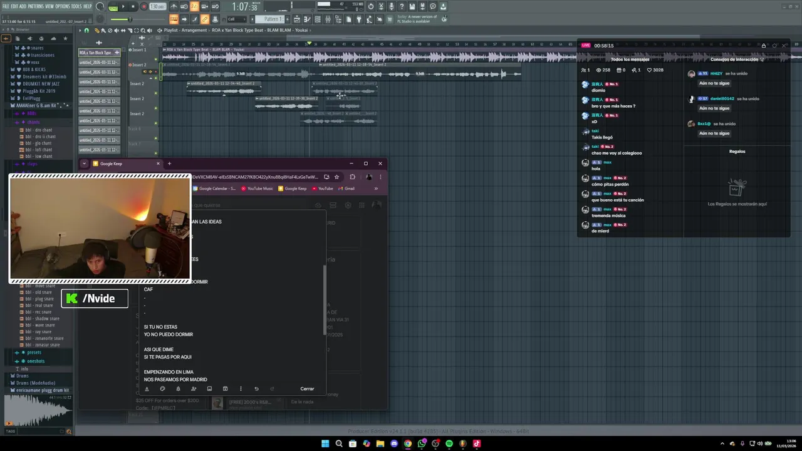The width and height of the screenshot is (802, 451).
Task: Open Windows taskbar search icon
Action: pyautogui.click(x=339, y=443)
